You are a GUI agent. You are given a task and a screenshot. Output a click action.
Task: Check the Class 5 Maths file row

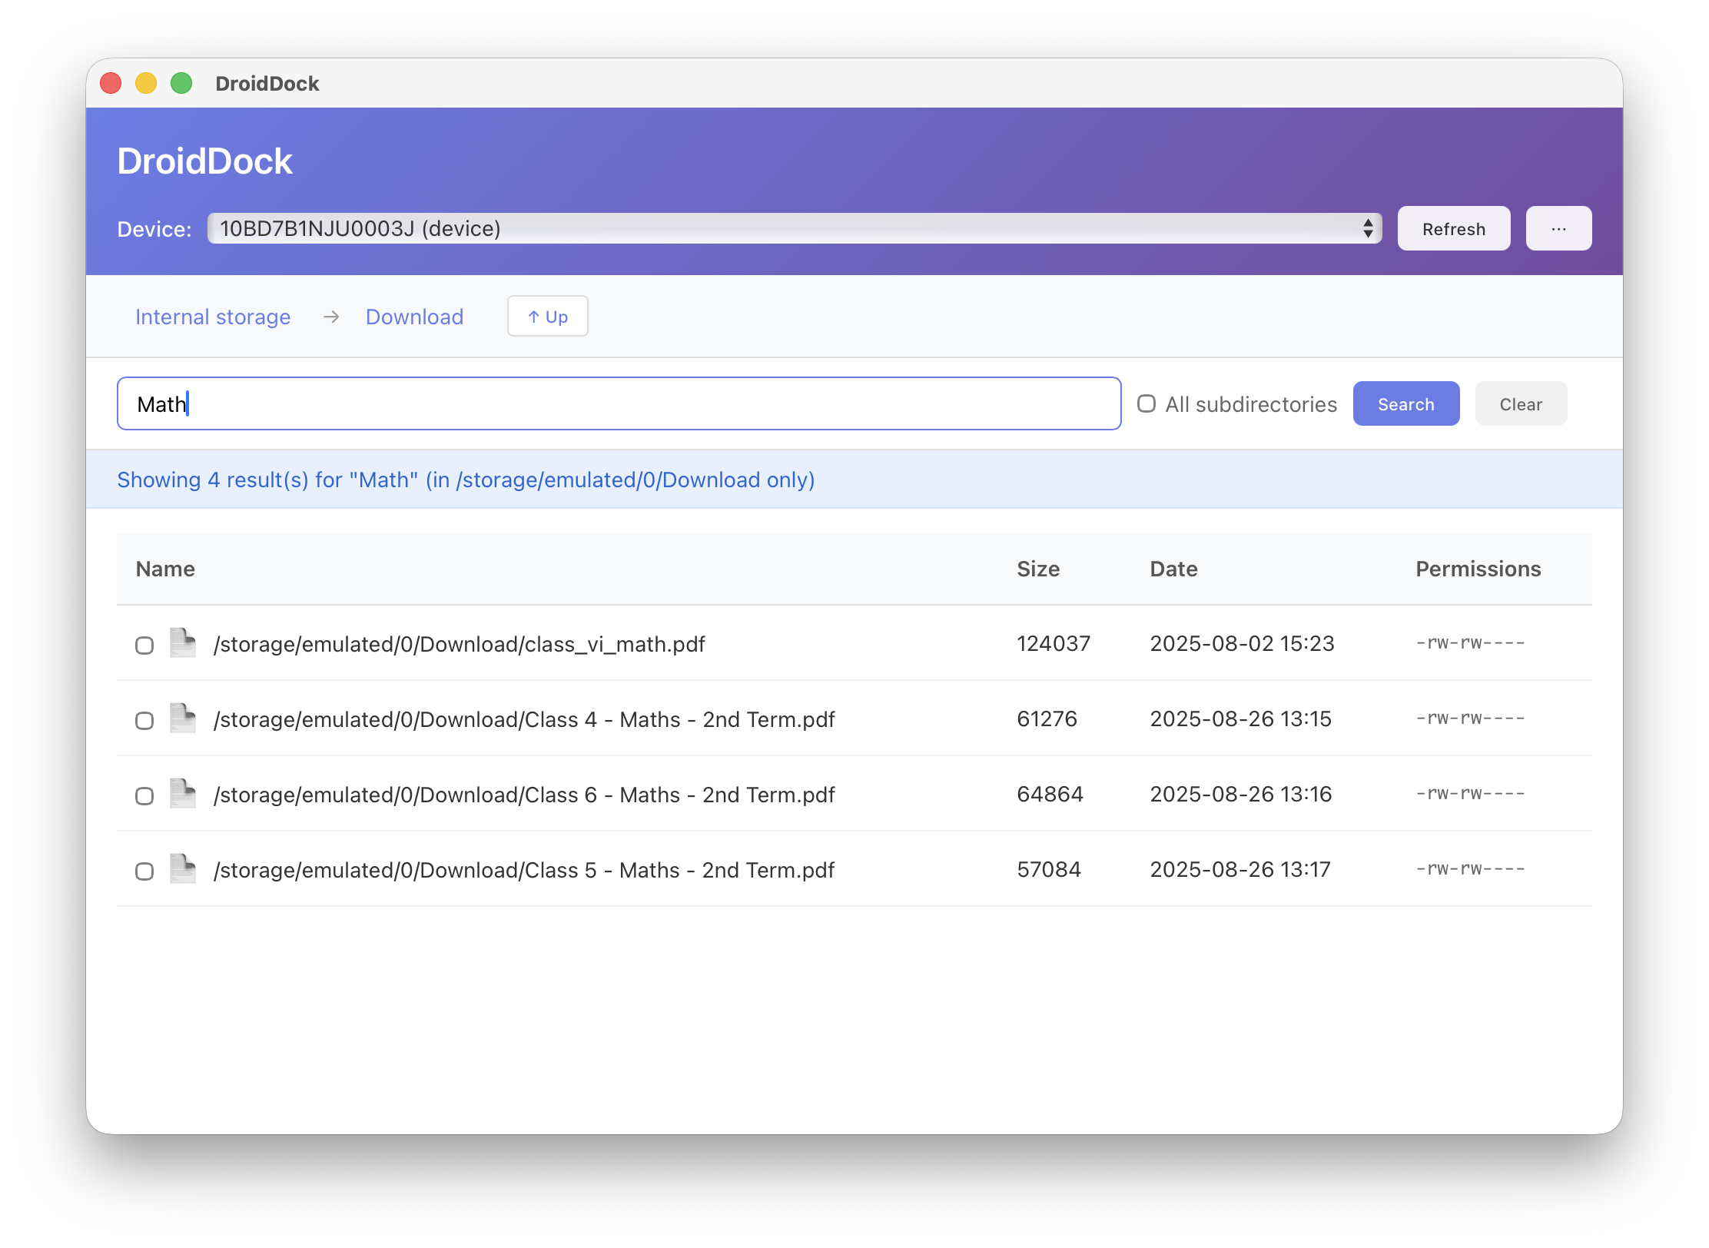coord(144,871)
